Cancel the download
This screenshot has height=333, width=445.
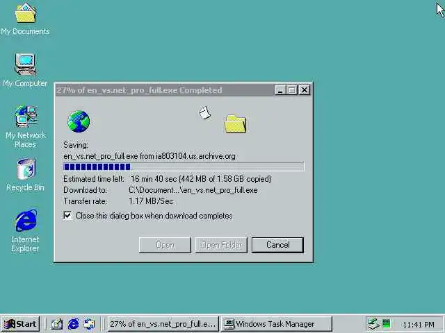[277, 245]
